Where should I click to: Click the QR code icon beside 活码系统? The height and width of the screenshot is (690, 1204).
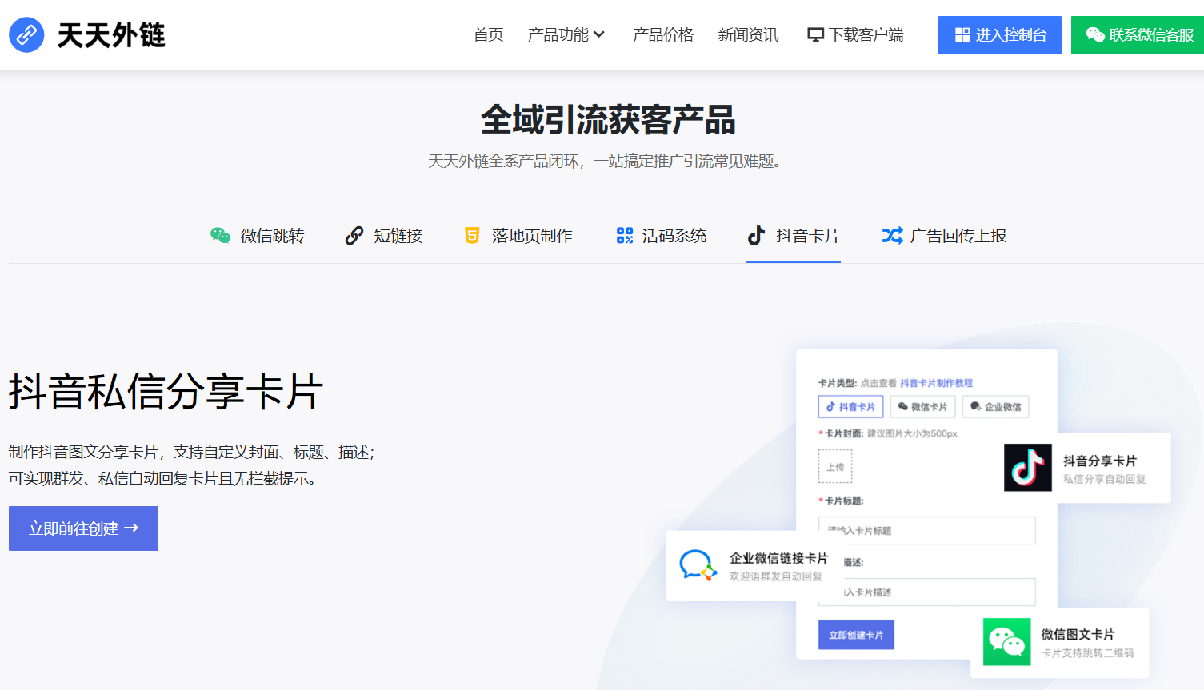click(x=625, y=236)
